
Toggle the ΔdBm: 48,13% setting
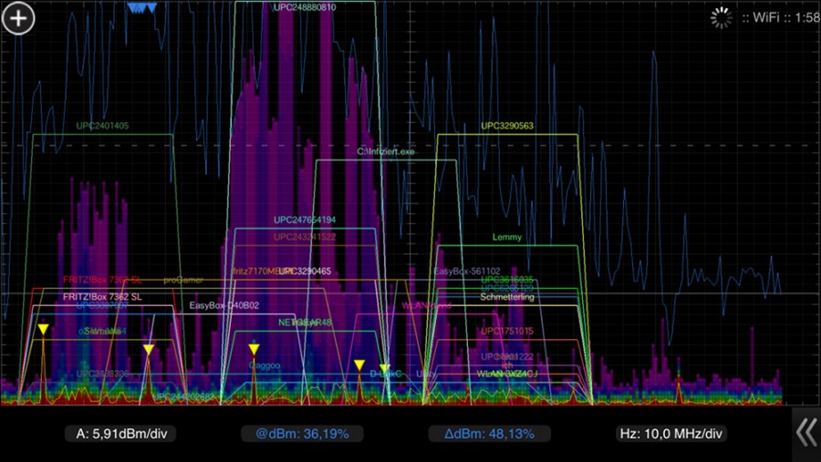[x=489, y=434]
